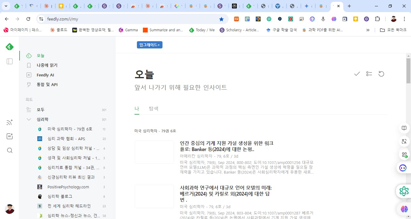Screen dimensions: 411x219
Task: Open Feedly AI in sidebar
Action: 45,75
